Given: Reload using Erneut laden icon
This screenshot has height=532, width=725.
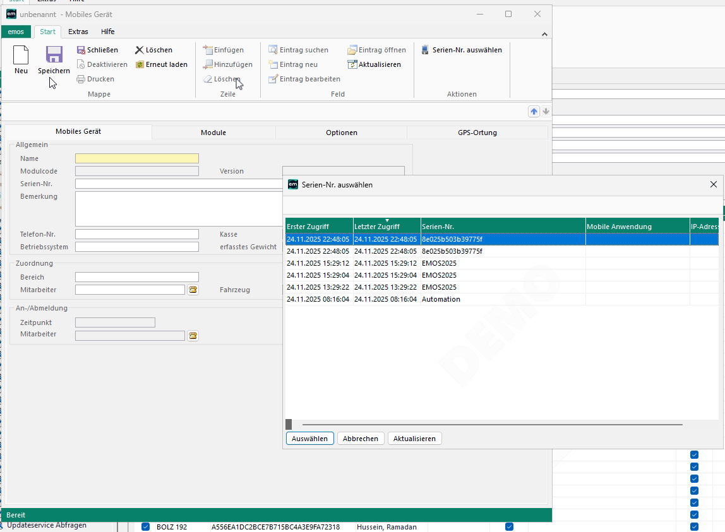Looking at the screenshot, I should [x=140, y=64].
